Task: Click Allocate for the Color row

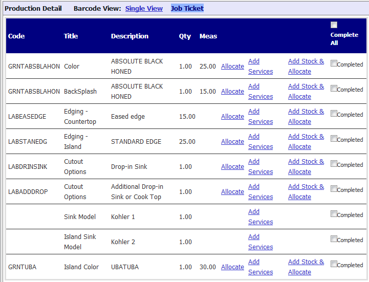Action: pos(232,67)
